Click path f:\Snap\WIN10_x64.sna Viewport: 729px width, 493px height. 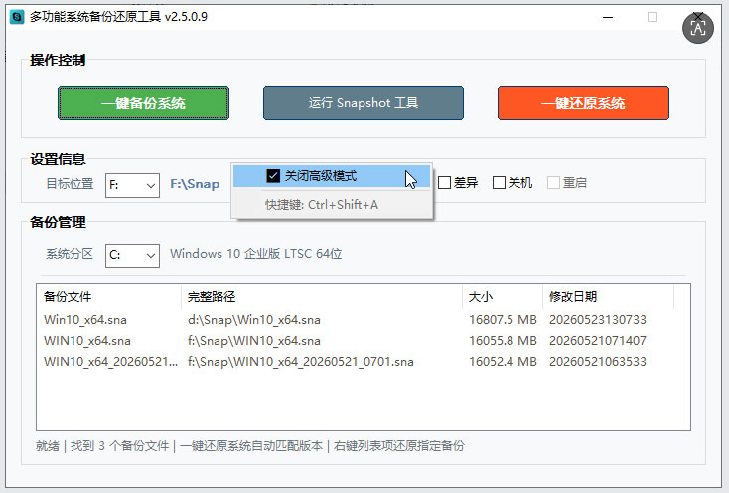point(254,341)
